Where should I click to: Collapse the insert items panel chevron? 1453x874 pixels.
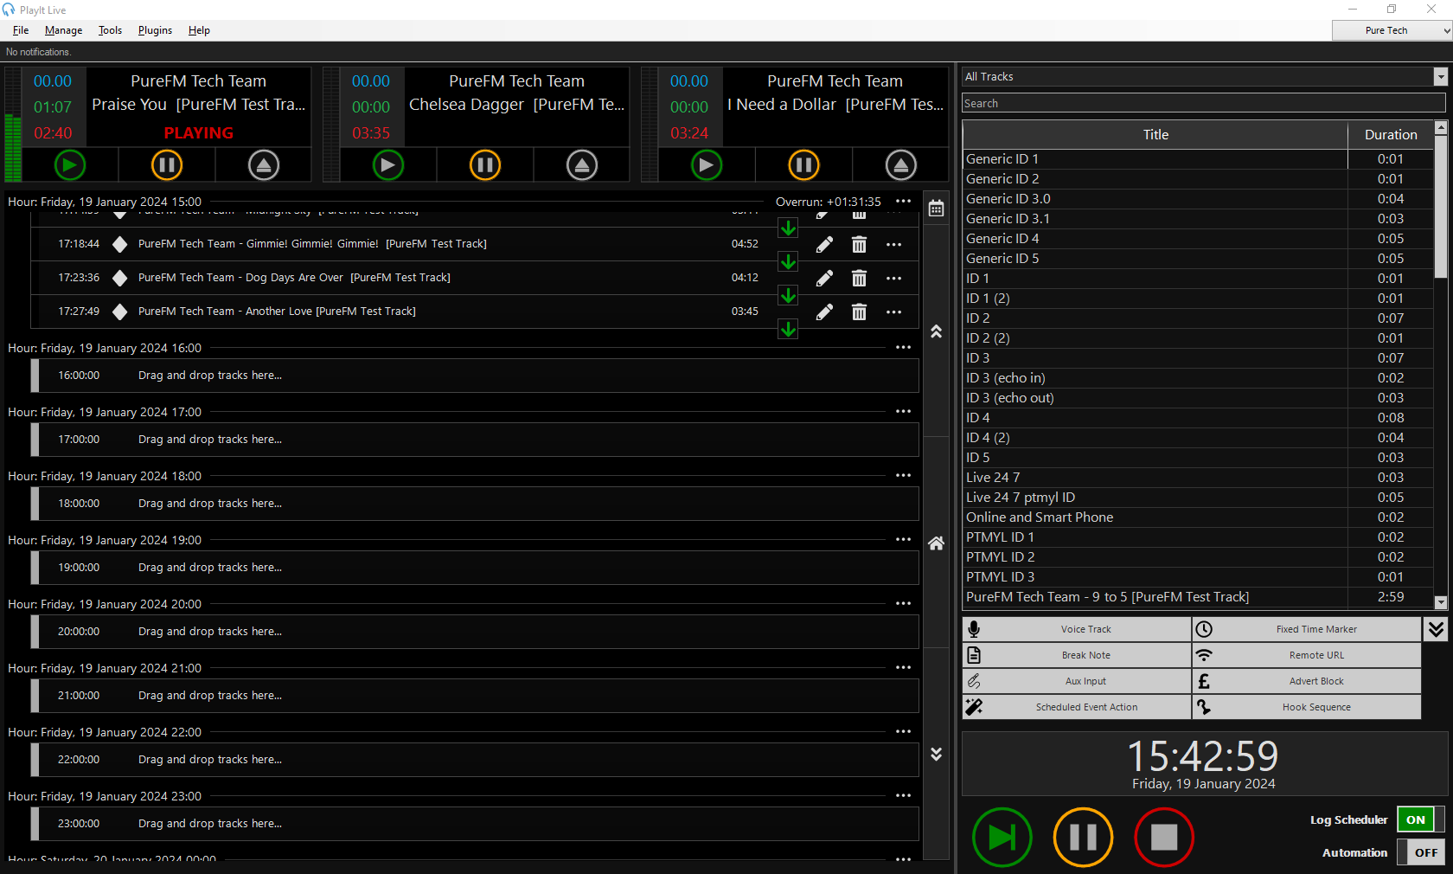click(x=1436, y=629)
